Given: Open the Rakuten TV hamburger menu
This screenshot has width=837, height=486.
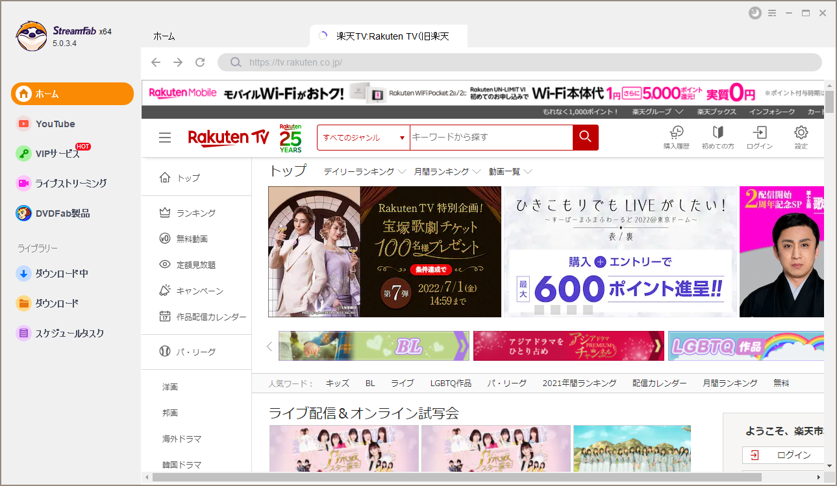Looking at the screenshot, I should [x=165, y=138].
